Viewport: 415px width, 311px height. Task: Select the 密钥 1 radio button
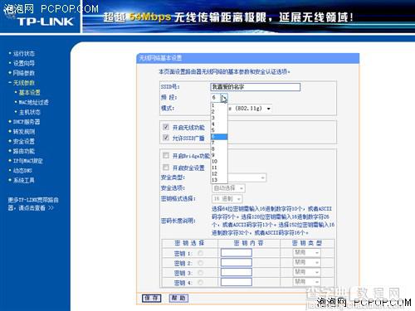click(x=200, y=253)
